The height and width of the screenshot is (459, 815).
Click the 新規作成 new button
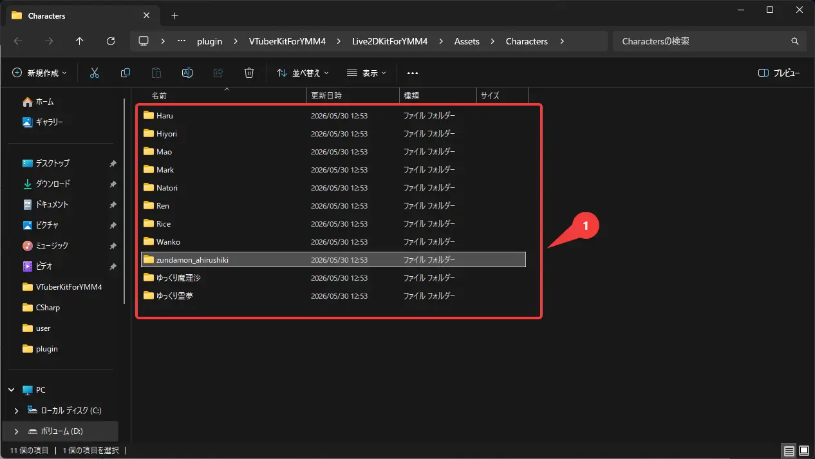pos(39,73)
